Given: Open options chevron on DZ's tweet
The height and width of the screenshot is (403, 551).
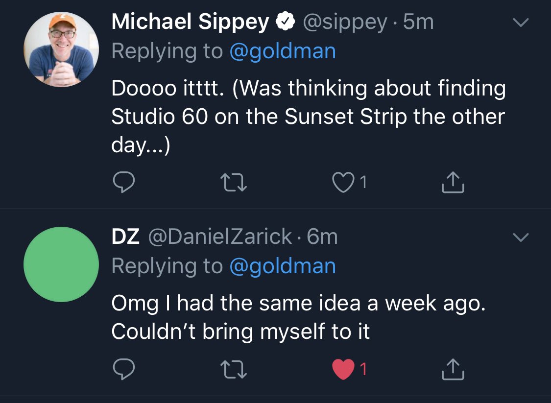Looking at the screenshot, I should point(521,238).
